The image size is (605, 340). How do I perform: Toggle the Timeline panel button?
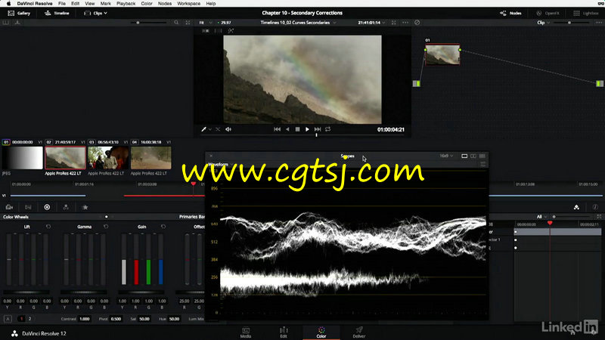pyautogui.click(x=57, y=13)
